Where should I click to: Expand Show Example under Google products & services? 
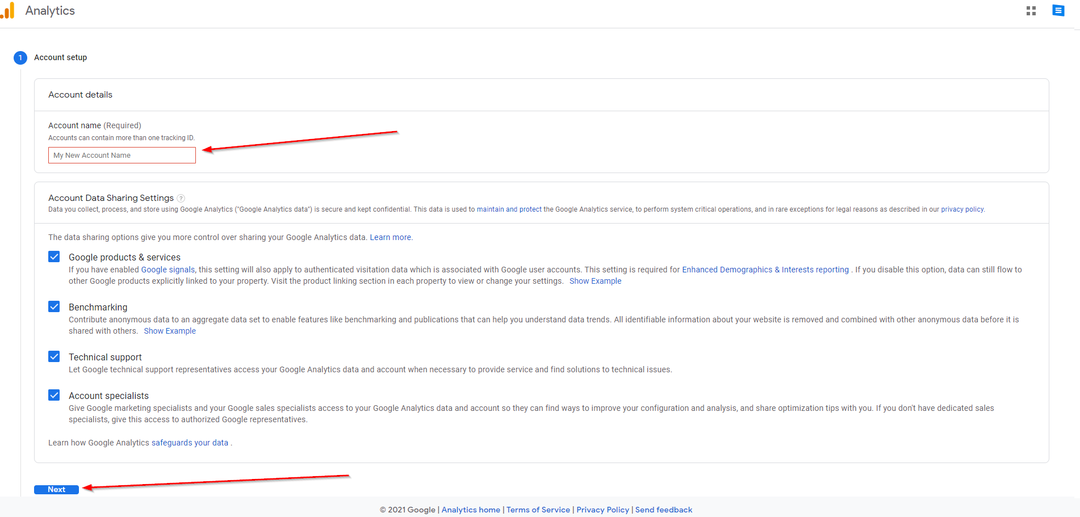click(595, 281)
